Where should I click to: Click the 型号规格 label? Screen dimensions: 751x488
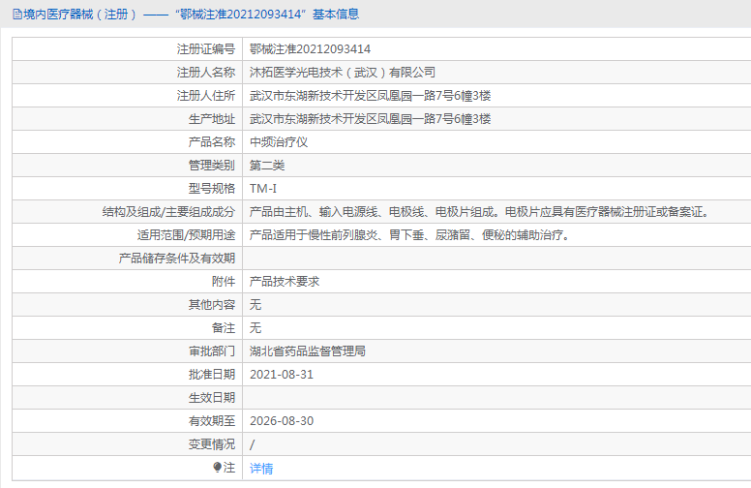click(212, 189)
